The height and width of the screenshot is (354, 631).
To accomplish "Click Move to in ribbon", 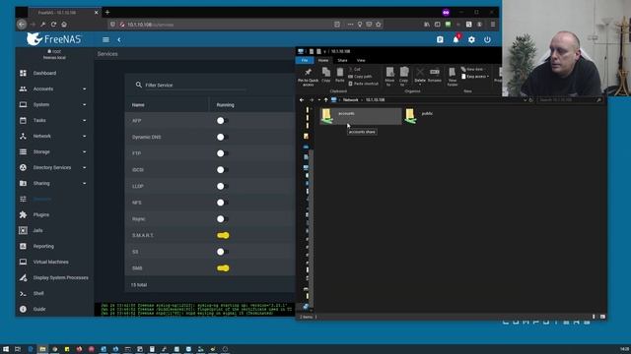I will coord(389,77).
